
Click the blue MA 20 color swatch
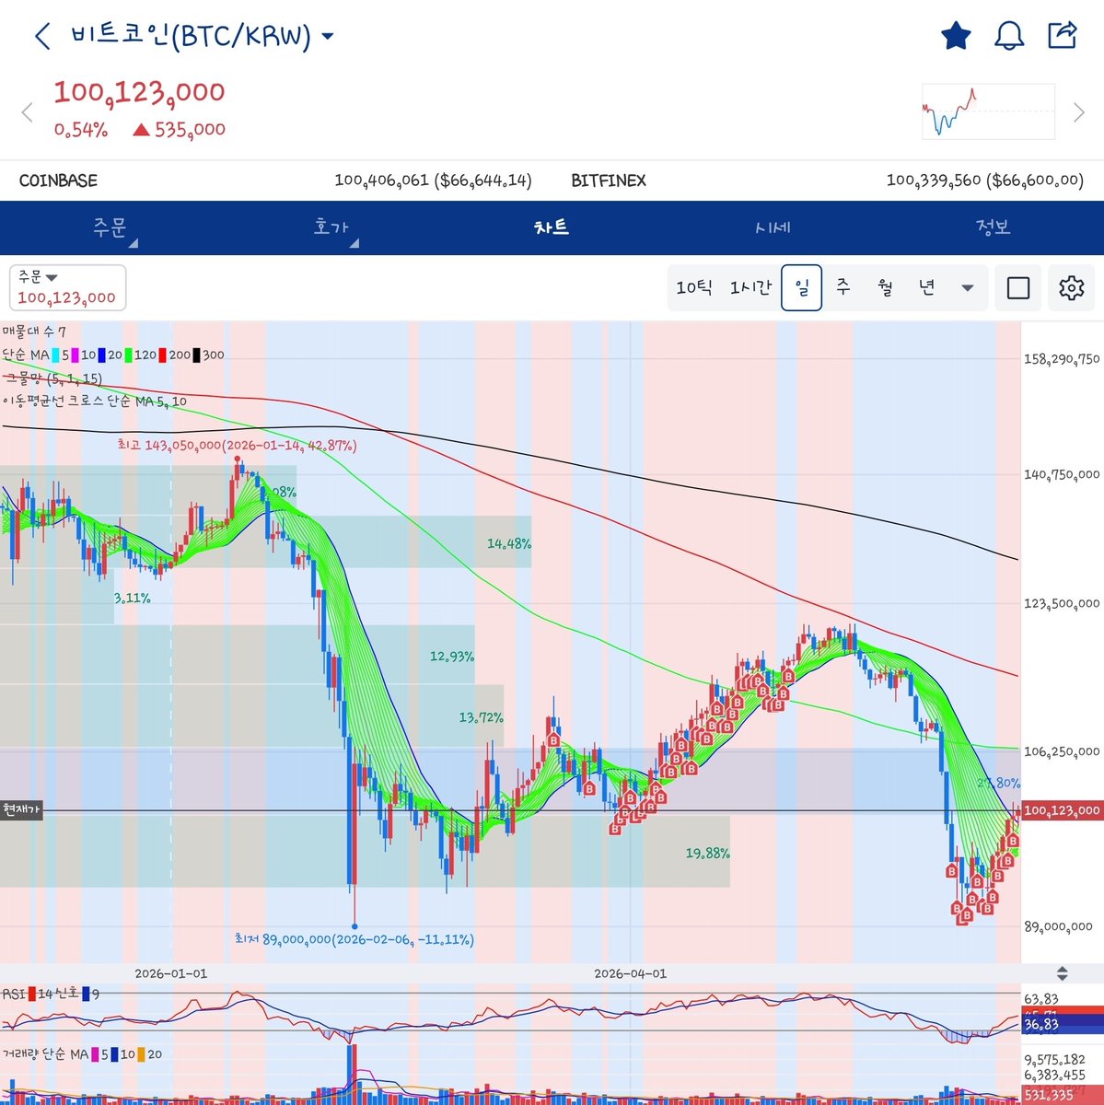coord(102,355)
